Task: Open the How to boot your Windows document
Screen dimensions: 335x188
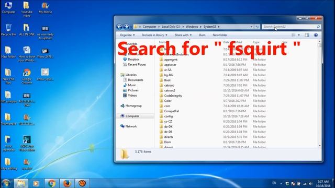Action: point(27,54)
